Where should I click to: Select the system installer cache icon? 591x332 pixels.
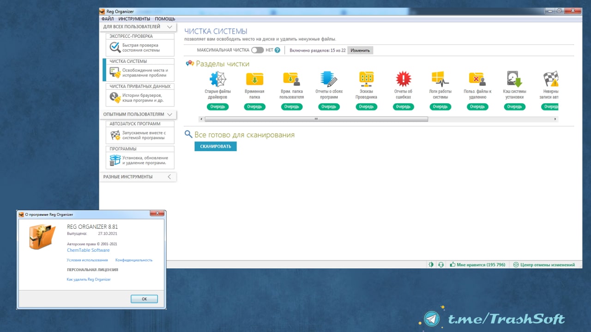pyautogui.click(x=514, y=79)
